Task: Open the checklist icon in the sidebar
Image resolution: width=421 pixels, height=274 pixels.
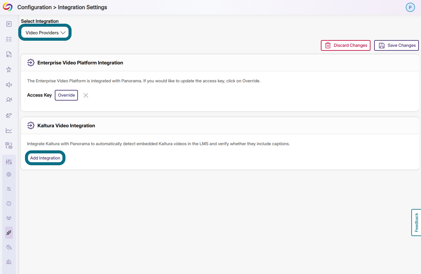Action: (9, 39)
